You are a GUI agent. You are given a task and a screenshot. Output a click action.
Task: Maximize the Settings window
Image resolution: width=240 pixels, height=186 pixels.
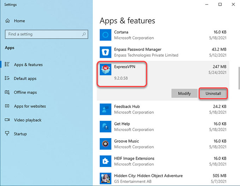220,5
